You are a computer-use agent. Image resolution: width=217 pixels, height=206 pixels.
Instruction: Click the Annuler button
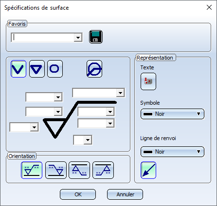[125, 194]
